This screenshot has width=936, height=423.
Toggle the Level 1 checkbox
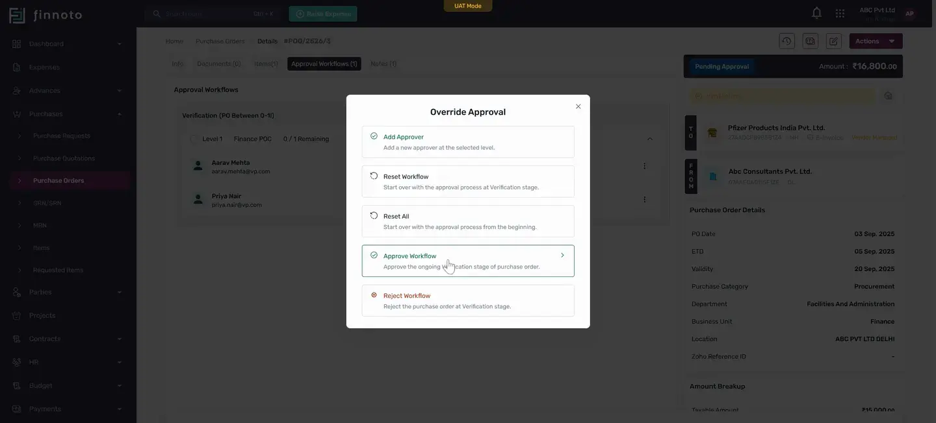pyautogui.click(x=194, y=139)
